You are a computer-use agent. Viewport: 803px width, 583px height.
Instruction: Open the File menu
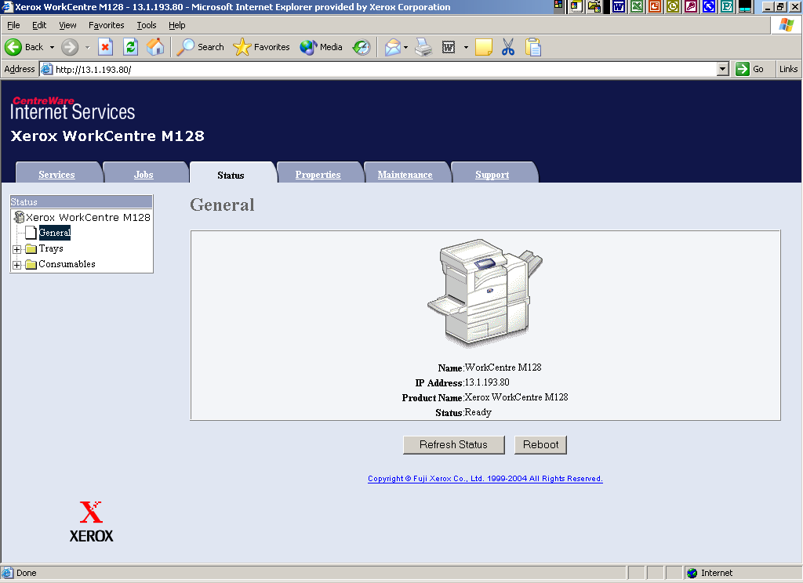[13, 25]
